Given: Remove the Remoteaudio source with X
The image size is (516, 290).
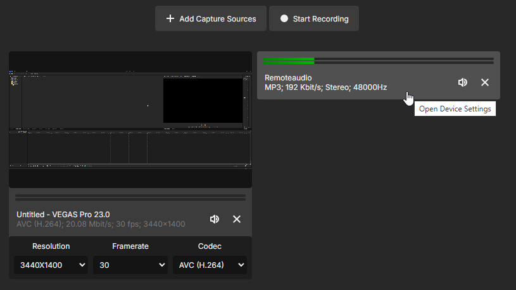Looking at the screenshot, I should (485, 82).
